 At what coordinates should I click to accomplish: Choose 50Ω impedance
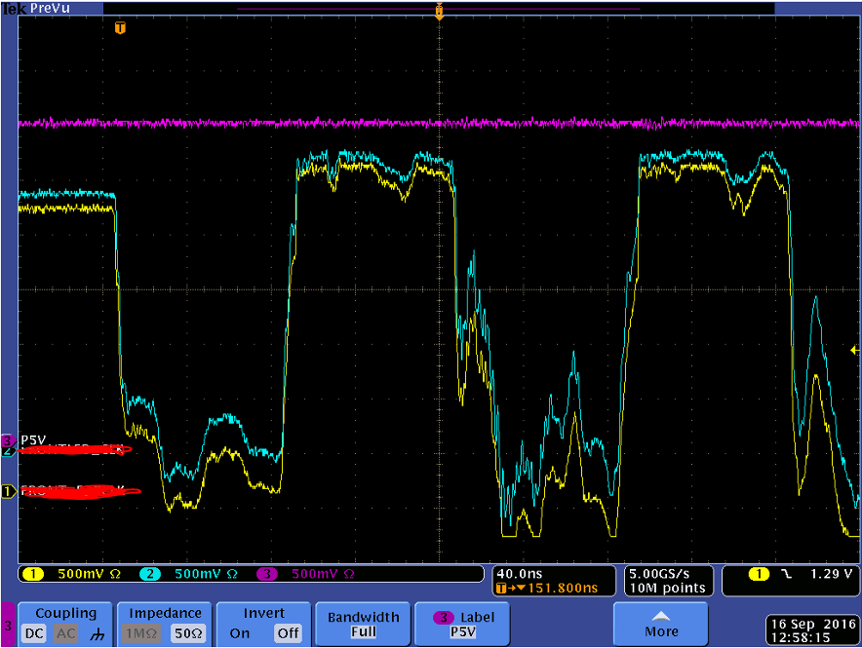(x=188, y=633)
